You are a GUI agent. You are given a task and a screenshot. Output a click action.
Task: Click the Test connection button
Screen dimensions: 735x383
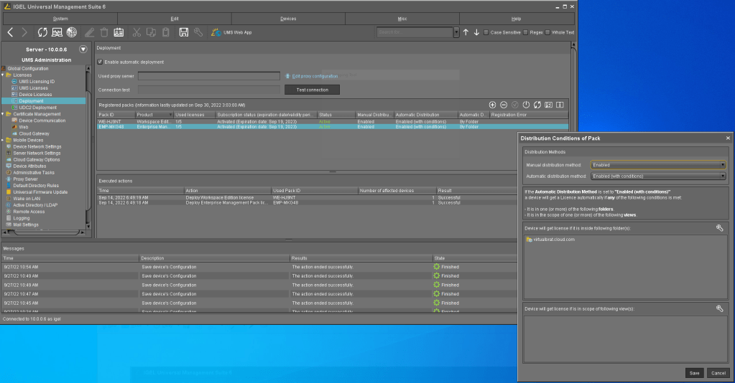pos(312,90)
